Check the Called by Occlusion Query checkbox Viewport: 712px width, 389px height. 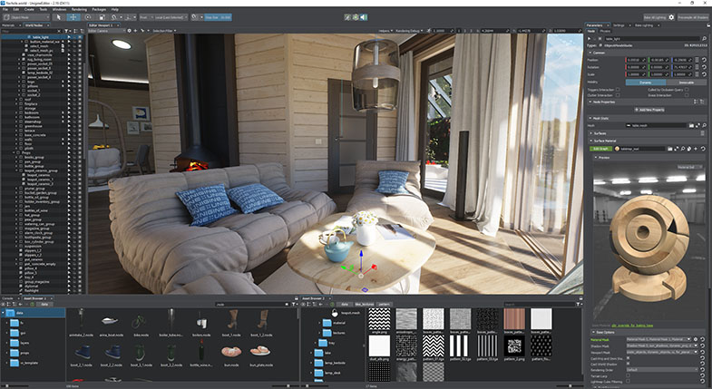click(686, 90)
